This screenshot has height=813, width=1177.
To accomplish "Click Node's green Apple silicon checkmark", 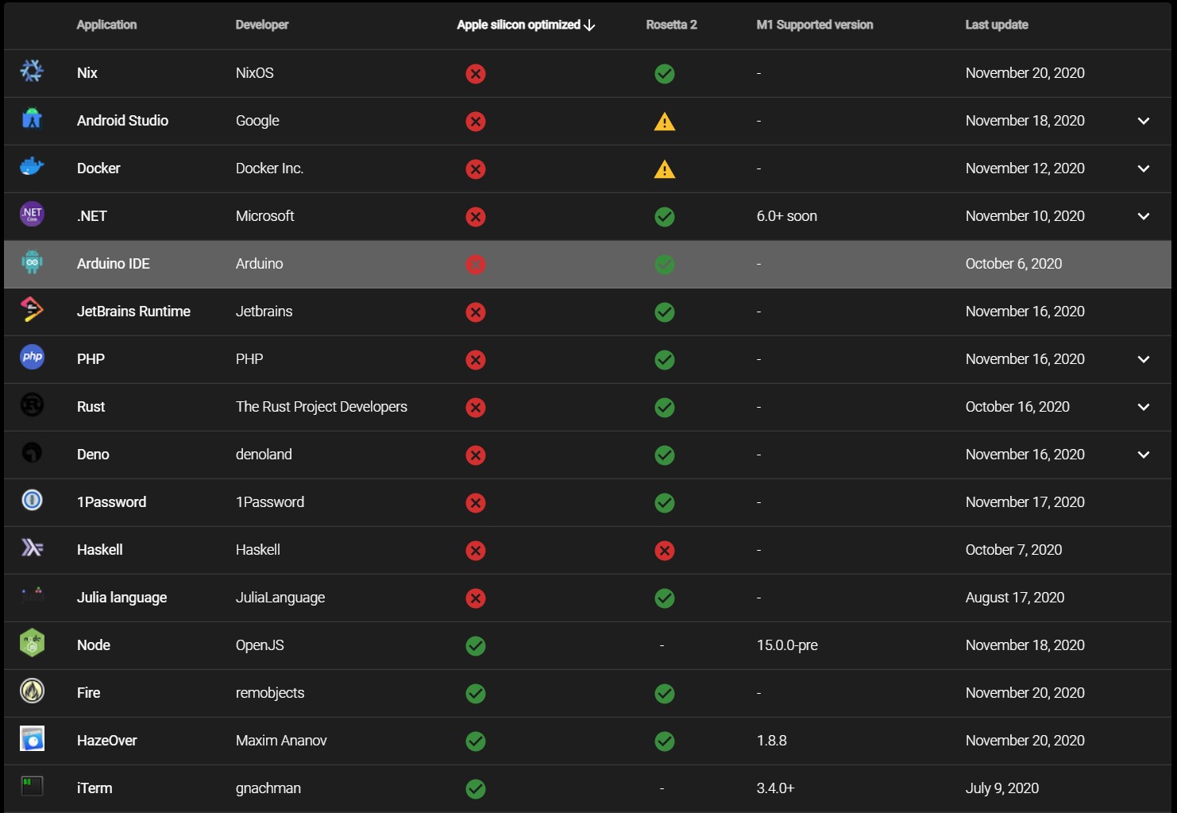I will tap(476, 646).
